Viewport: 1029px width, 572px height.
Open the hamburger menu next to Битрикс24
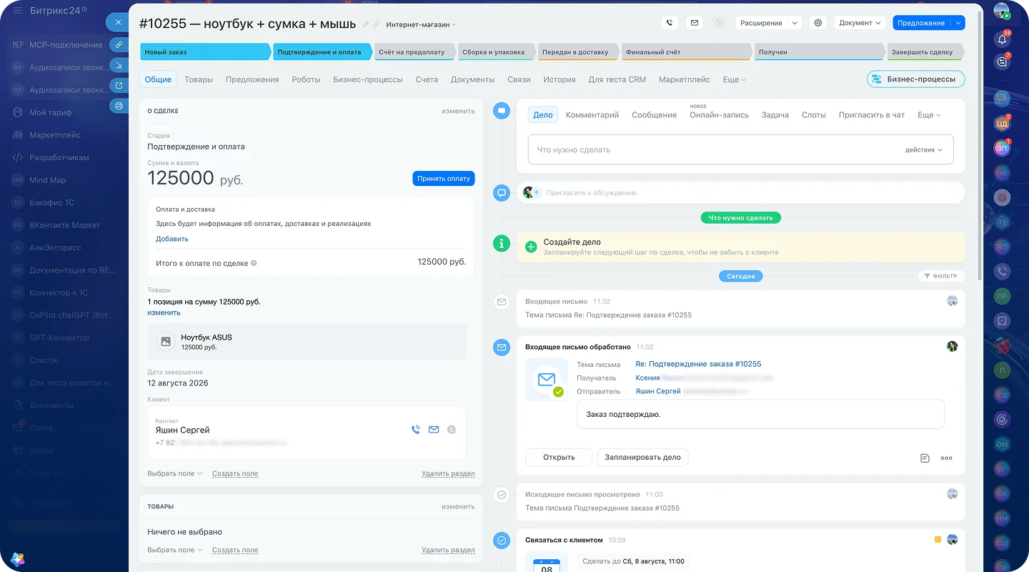[17, 11]
